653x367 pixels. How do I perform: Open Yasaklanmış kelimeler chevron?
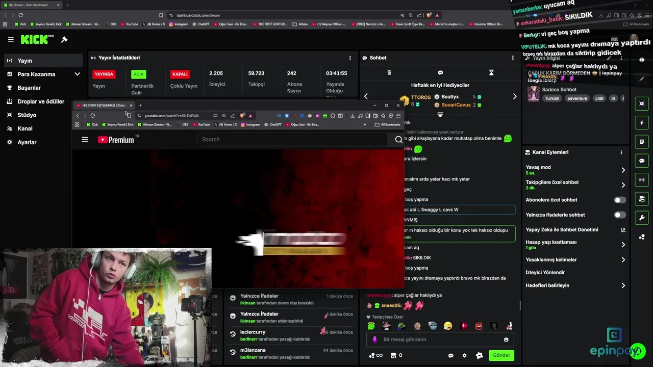click(623, 260)
